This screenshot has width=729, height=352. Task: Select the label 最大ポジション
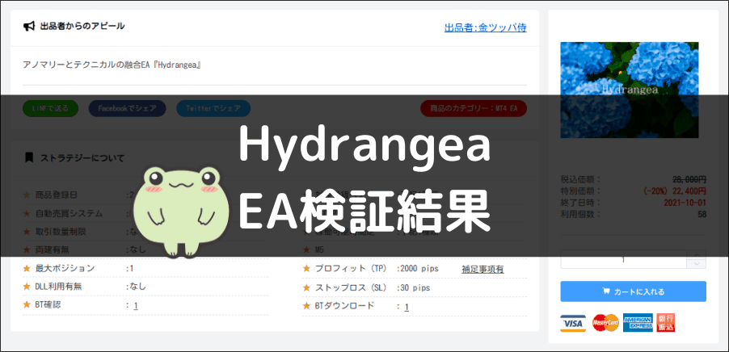tap(65, 268)
